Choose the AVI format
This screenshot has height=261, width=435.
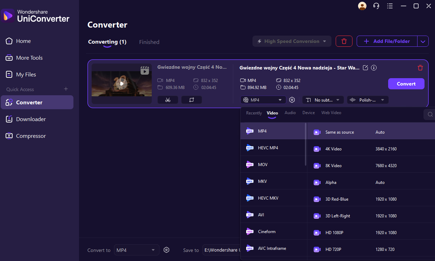point(273,215)
